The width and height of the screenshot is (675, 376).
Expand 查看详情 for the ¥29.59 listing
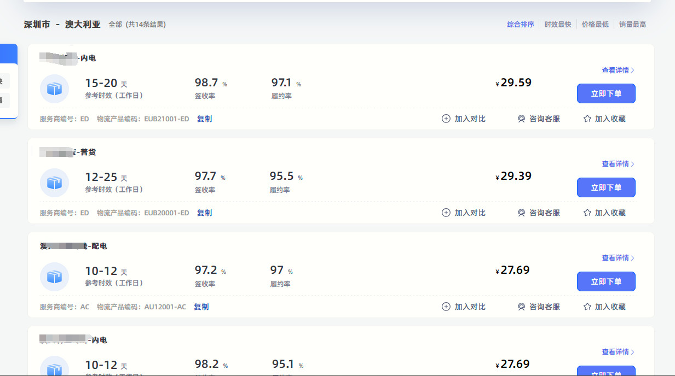618,70
